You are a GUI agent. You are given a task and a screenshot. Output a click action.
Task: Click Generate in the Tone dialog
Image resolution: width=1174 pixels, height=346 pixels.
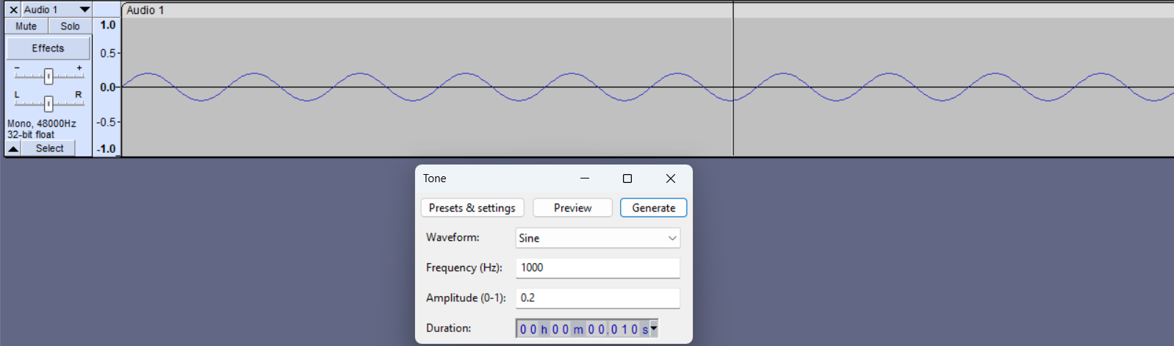pos(653,208)
